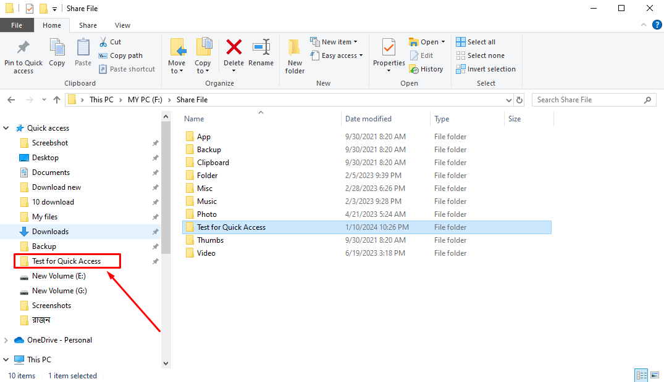The image size is (664, 382).
Task: Create a New folder from the ribbon
Action: pos(295,55)
